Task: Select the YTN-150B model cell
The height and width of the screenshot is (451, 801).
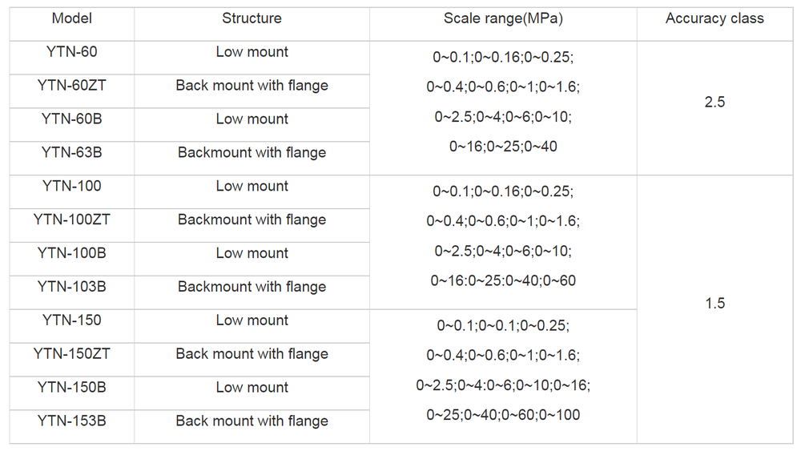Action: click(71, 388)
